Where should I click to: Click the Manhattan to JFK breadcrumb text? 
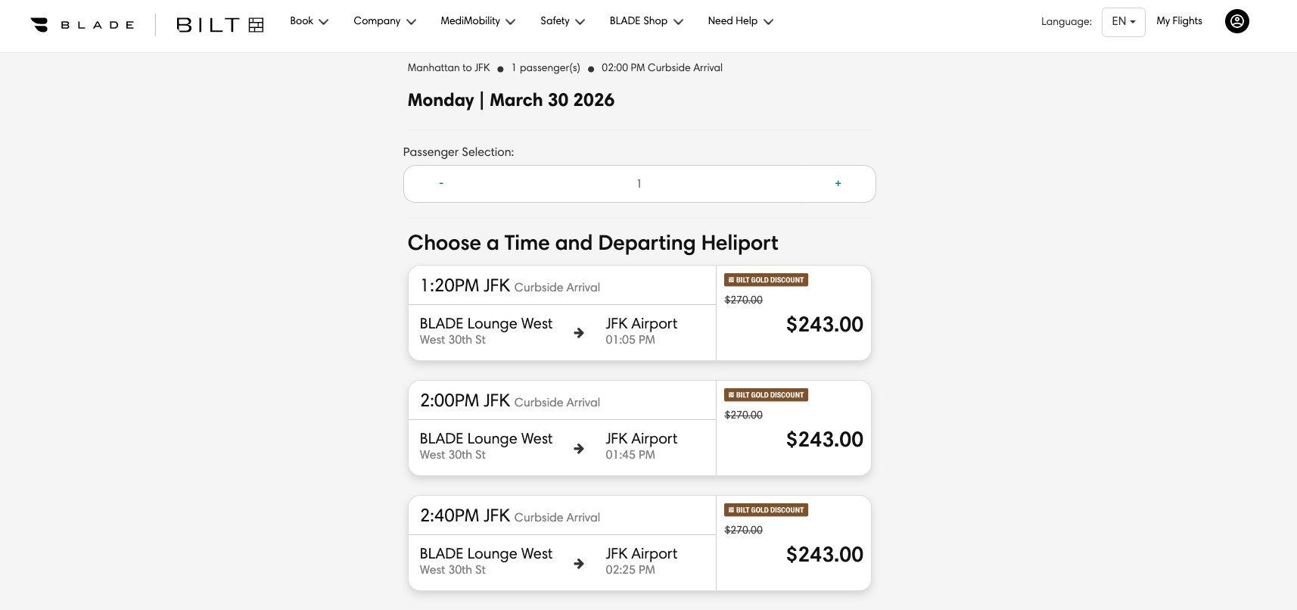[448, 67]
